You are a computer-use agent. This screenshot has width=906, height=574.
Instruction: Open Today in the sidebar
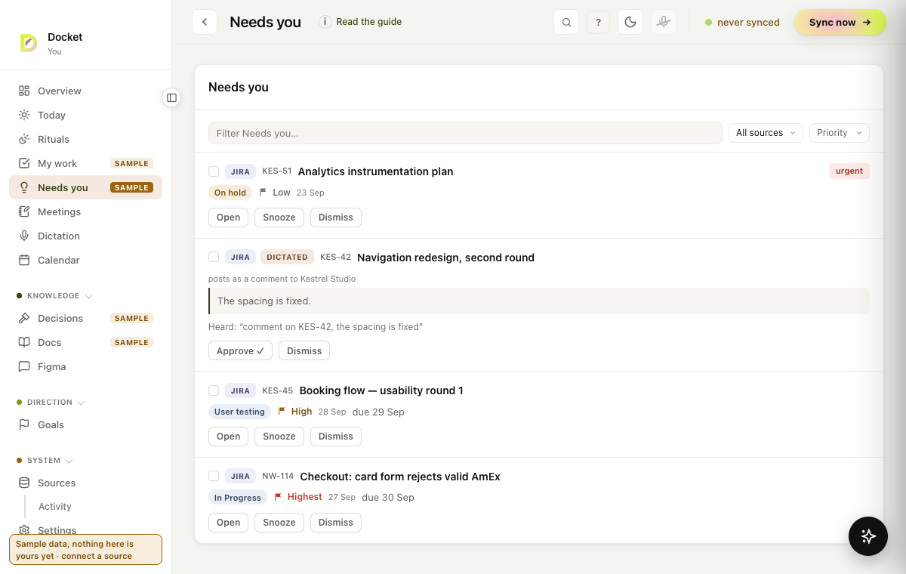(85, 115)
